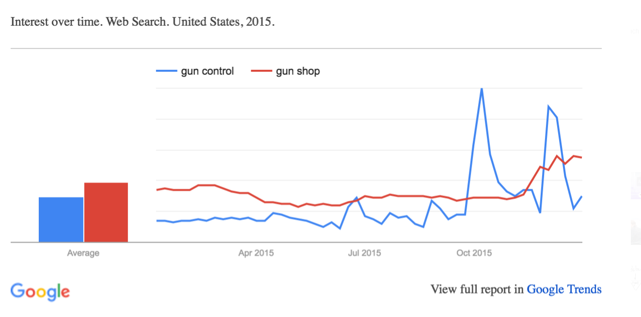Image resolution: width=641 pixels, height=317 pixels.
Task: Open the Google Trends link
Action: tap(564, 289)
